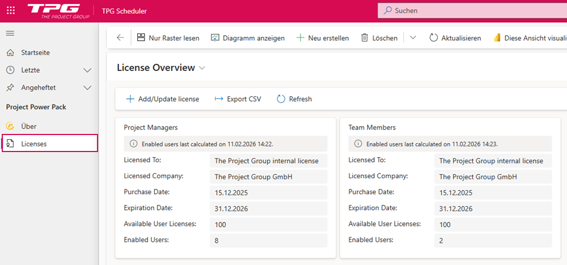Open the dropdown arrow next to Löschen

click(413, 38)
